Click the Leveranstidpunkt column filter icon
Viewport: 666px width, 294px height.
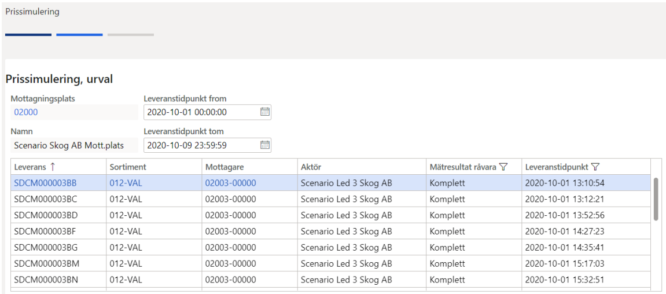pyautogui.click(x=595, y=167)
